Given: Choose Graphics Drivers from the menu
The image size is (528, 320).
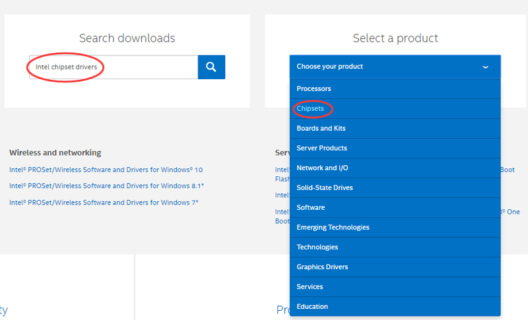Looking at the screenshot, I should pos(395,267).
